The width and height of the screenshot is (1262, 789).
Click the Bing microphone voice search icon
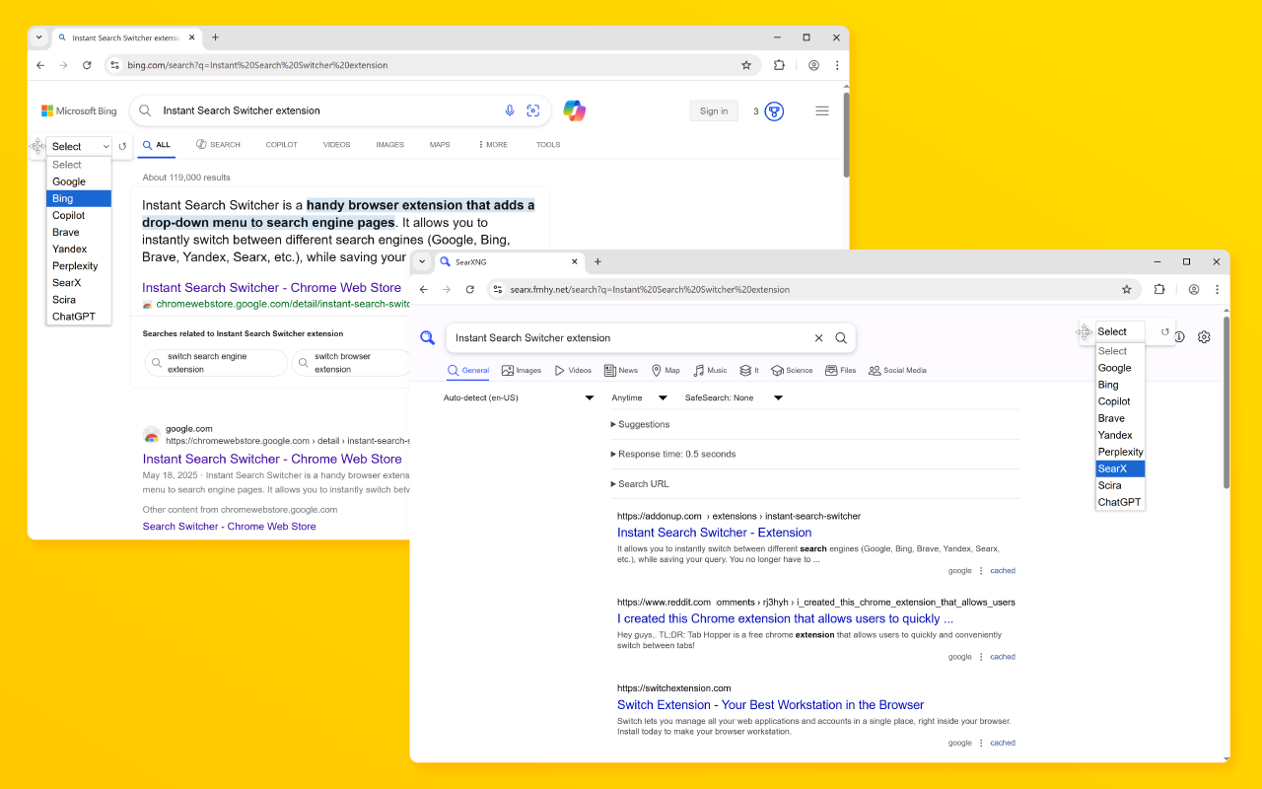(510, 110)
